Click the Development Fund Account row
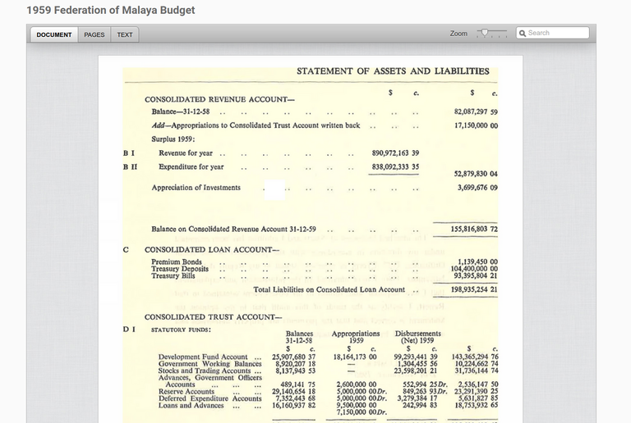Image resolution: width=631 pixels, height=423 pixels. tap(203, 357)
